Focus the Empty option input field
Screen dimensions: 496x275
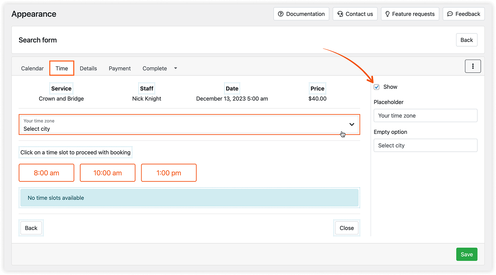click(x=425, y=145)
